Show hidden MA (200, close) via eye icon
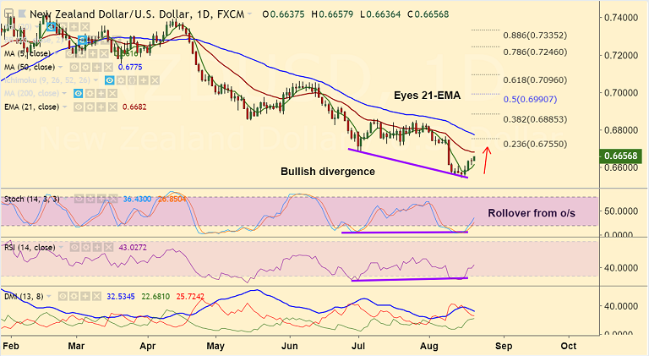This screenshot has width=649, height=356. [79, 94]
